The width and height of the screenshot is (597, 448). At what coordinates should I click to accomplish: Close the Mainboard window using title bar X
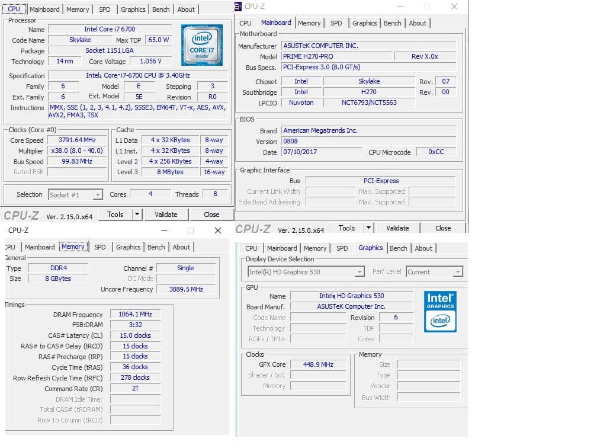[x=454, y=7]
